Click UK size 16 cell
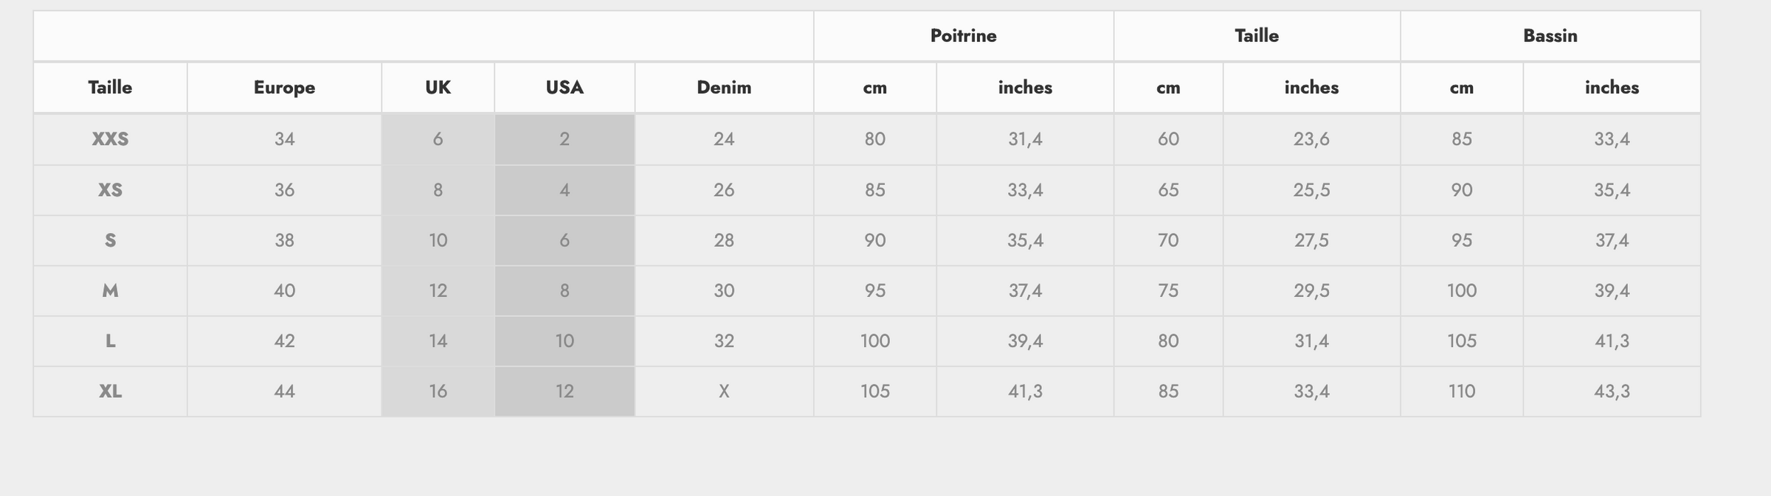The width and height of the screenshot is (1771, 496). pos(438,391)
